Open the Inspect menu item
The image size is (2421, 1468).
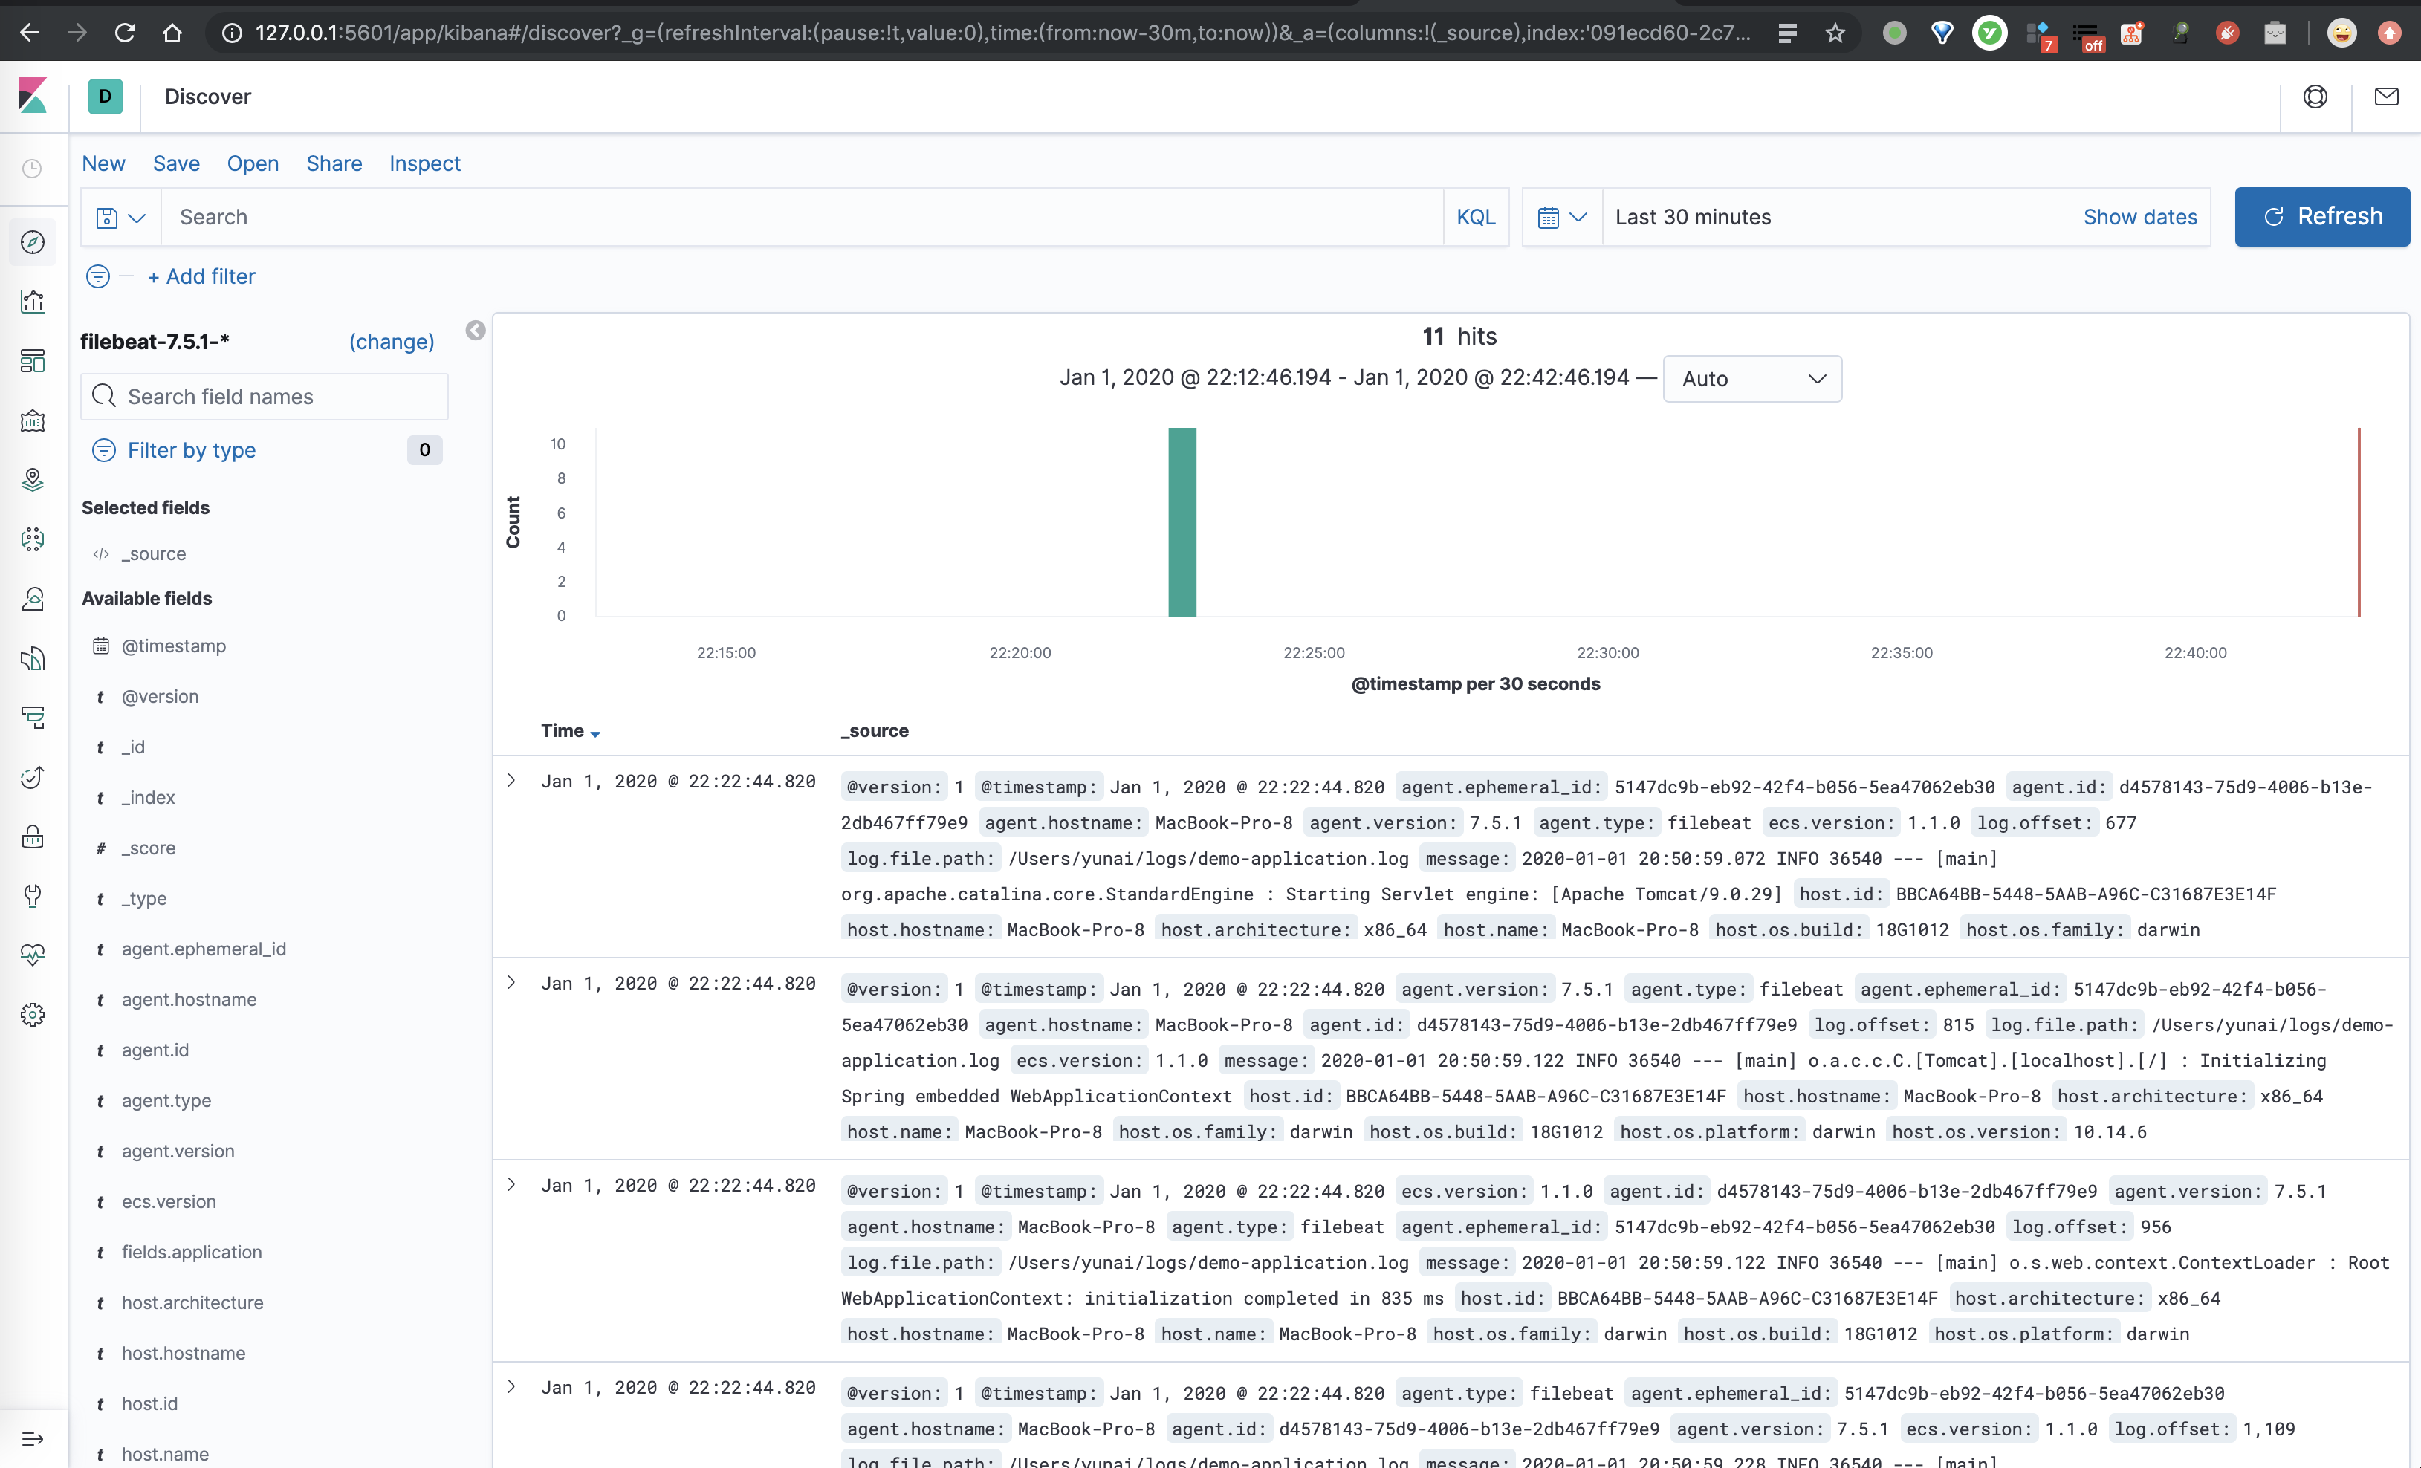point(424,163)
